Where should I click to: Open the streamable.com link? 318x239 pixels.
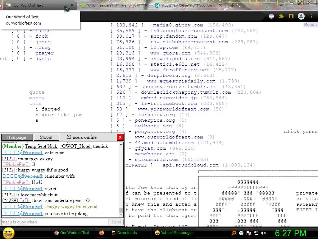157,160
